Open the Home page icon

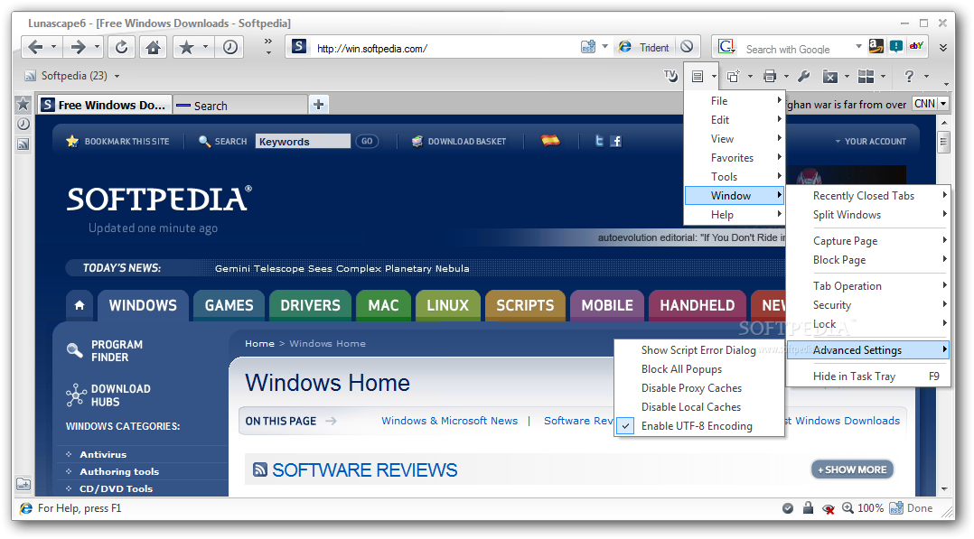(x=153, y=47)
